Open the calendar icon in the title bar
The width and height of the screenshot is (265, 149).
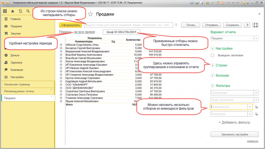click(x=223, y=3)
